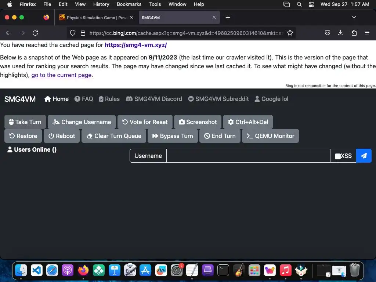The height and width of the screenshot is (282, 376).
Task: Open SMG4VM Discord link
Action: tap(154, 99)
